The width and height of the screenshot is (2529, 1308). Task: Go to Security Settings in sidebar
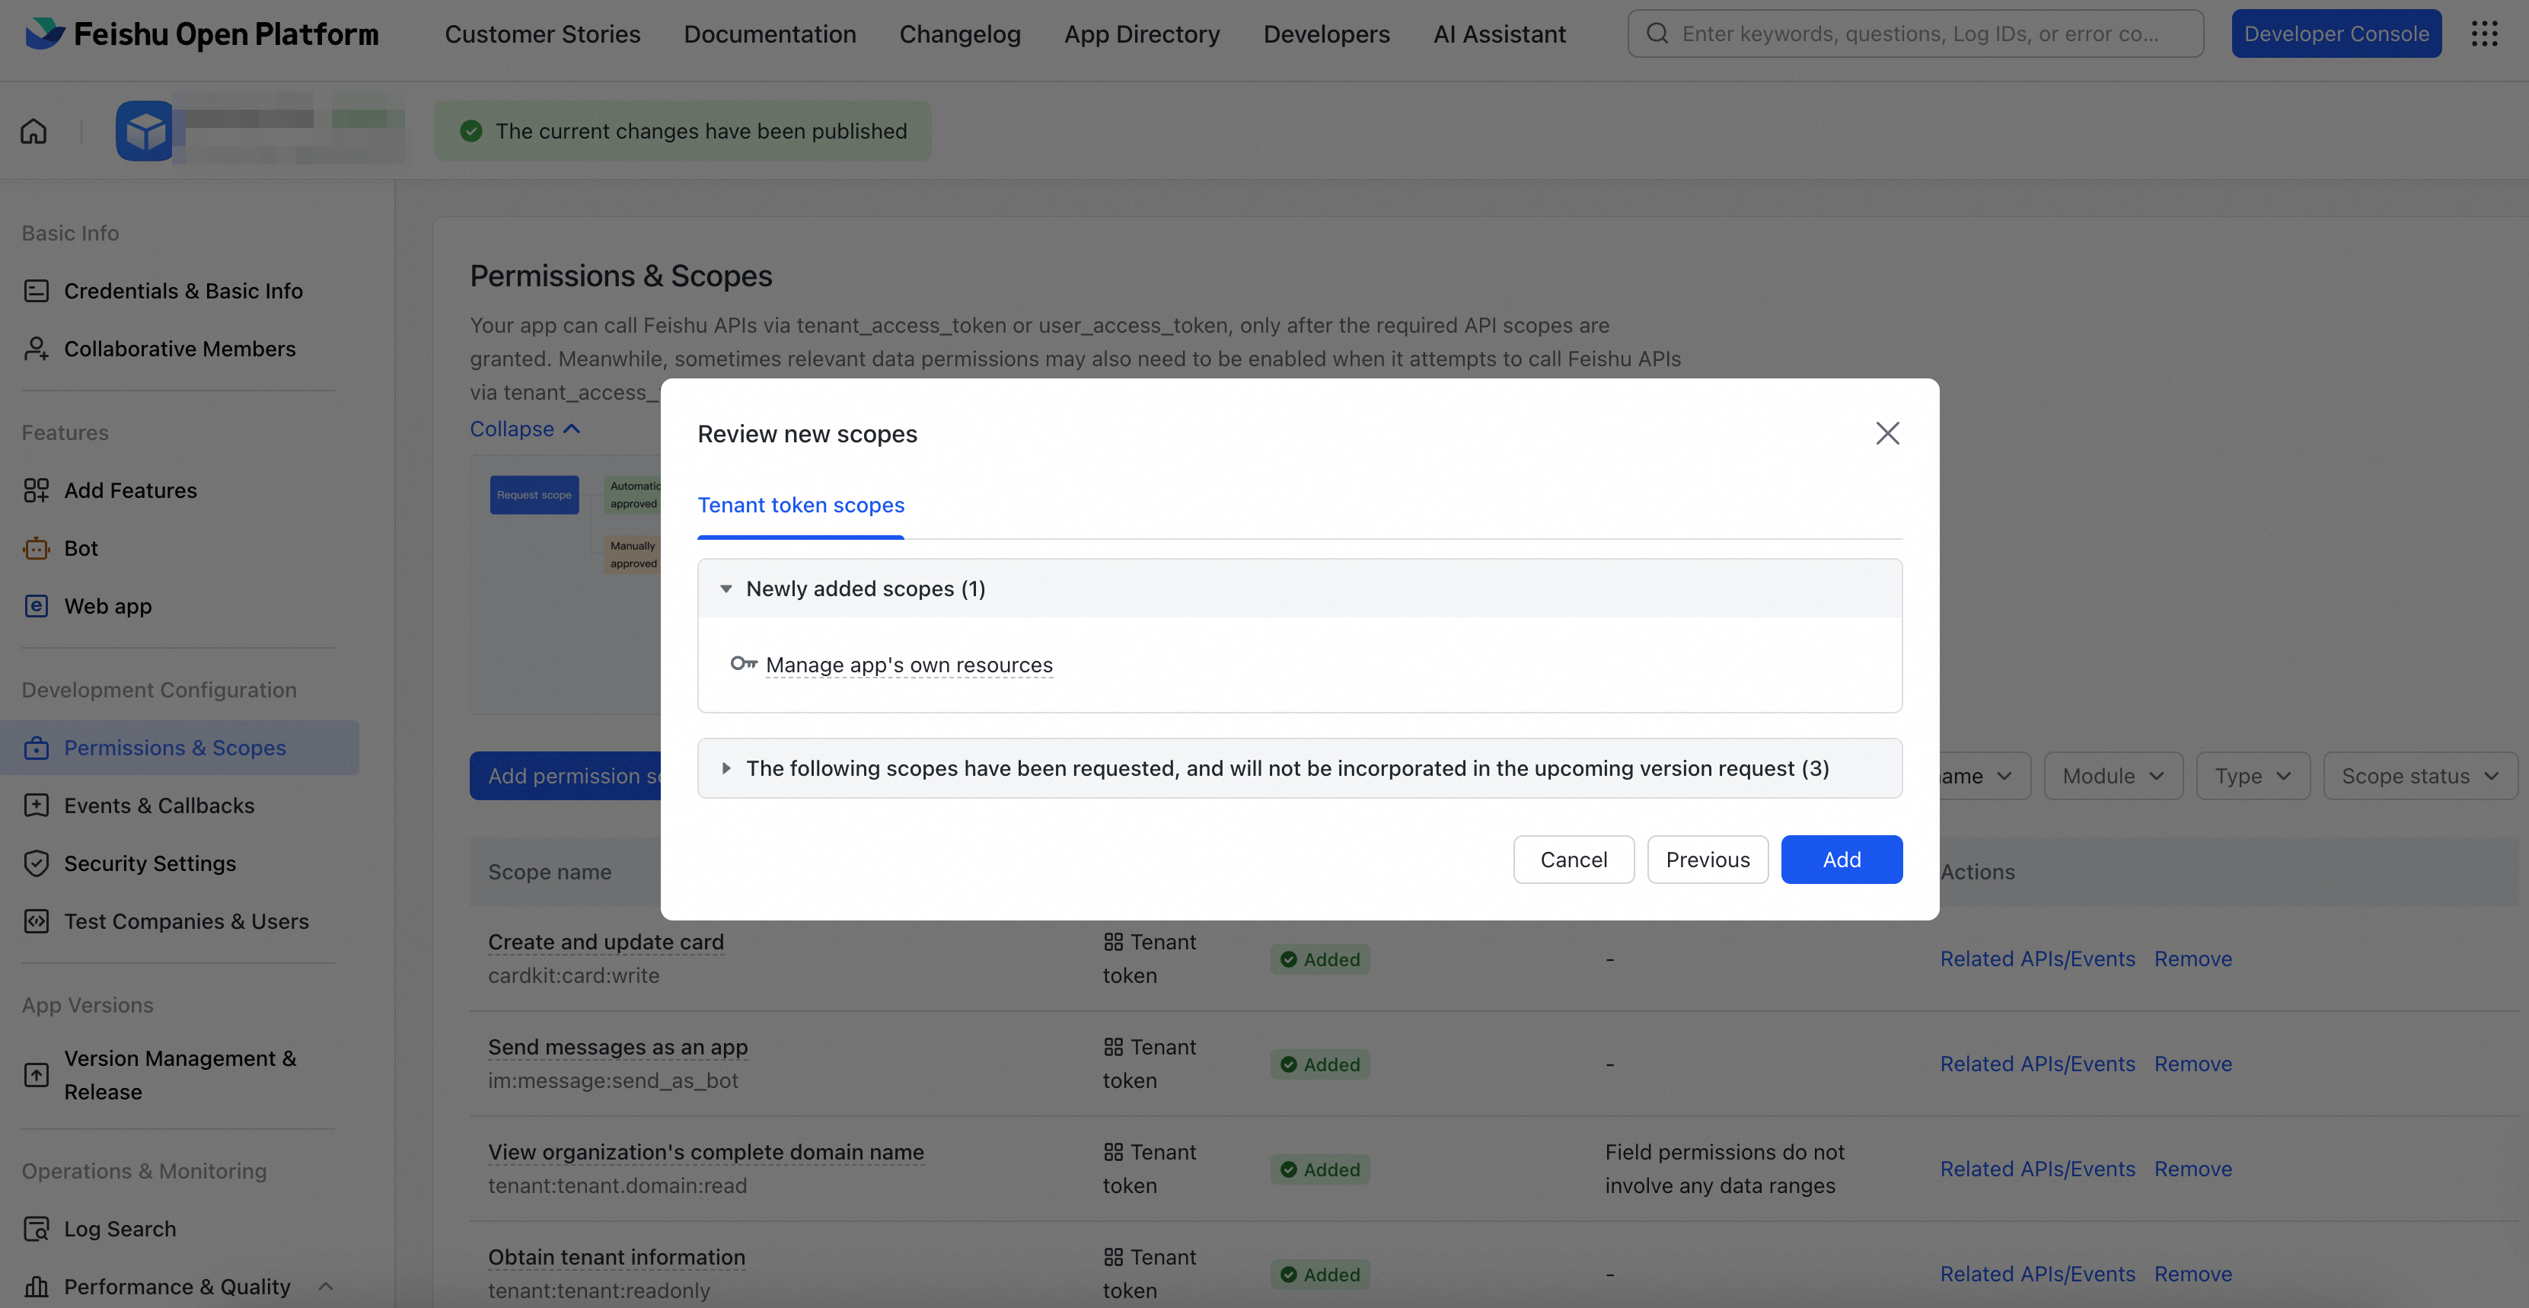click(x=149, y=863)
